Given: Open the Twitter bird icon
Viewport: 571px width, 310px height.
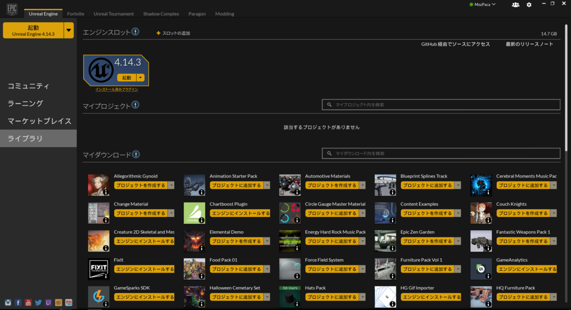Looking at the screenshot, I should [38, 303].
